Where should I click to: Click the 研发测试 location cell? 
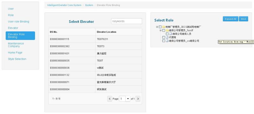[119, 89]
